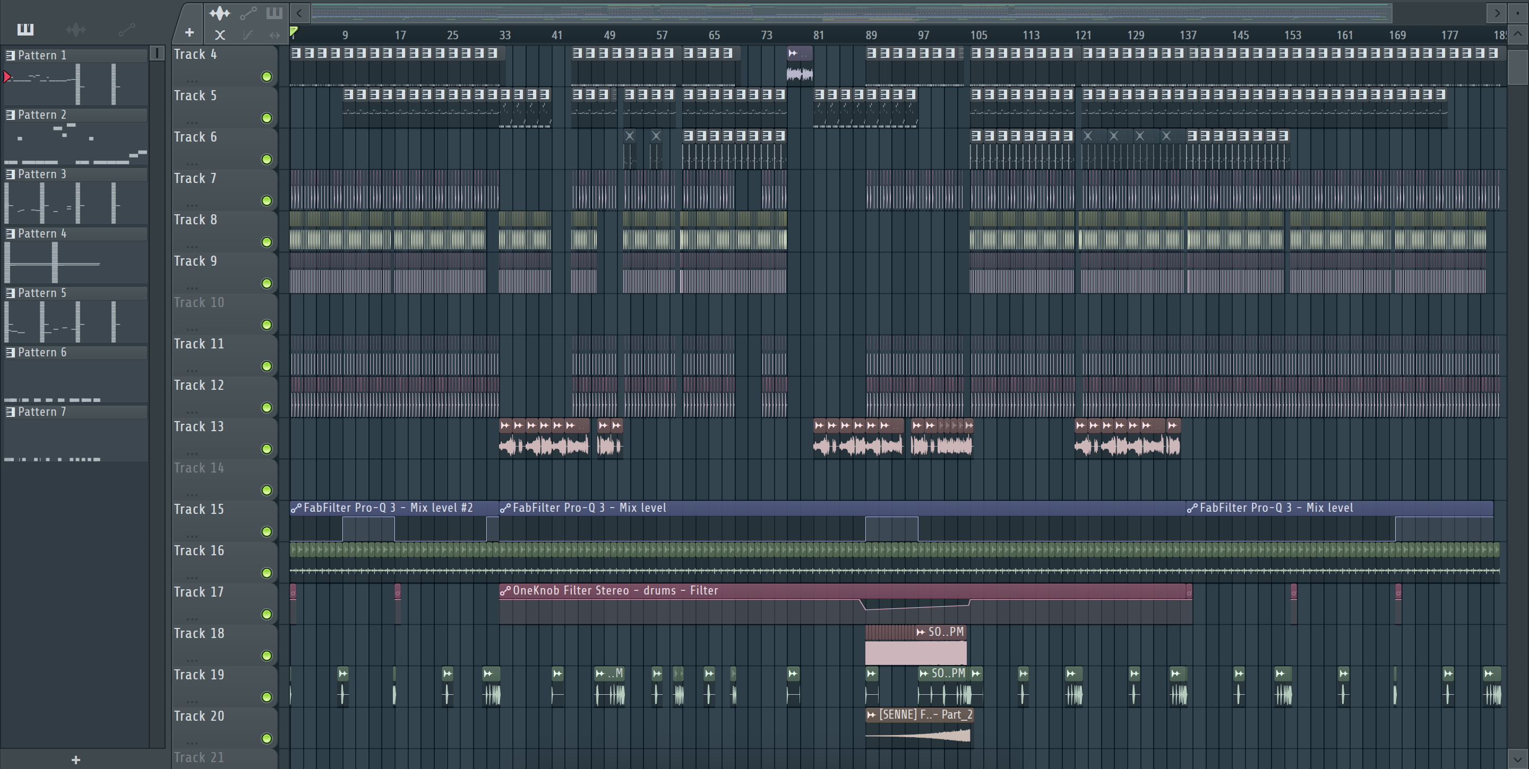Click the Pattern 3 piano icon in the picker

(x=10, y=174)
